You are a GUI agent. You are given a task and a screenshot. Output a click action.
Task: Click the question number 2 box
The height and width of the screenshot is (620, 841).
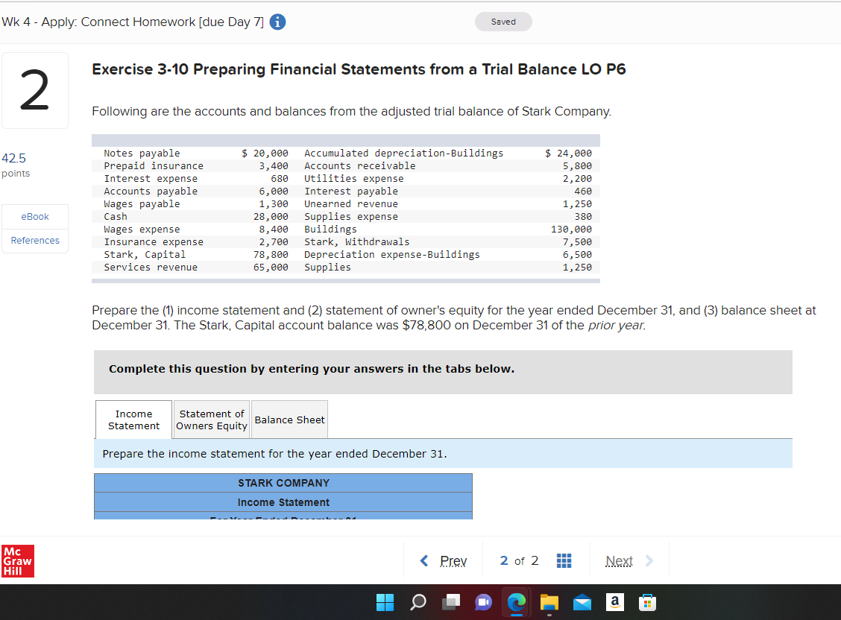[35, 91]
